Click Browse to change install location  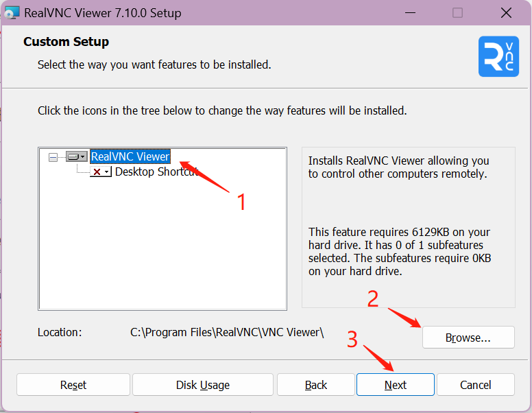pos(468,338)
